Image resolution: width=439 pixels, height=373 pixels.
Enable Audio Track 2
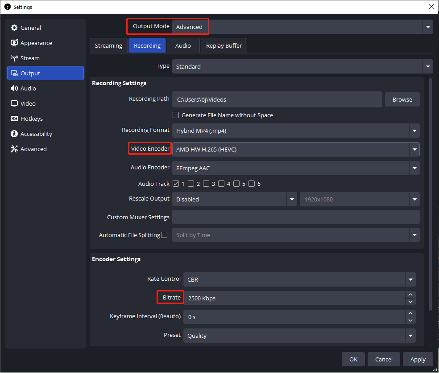[x=191, y=184]
